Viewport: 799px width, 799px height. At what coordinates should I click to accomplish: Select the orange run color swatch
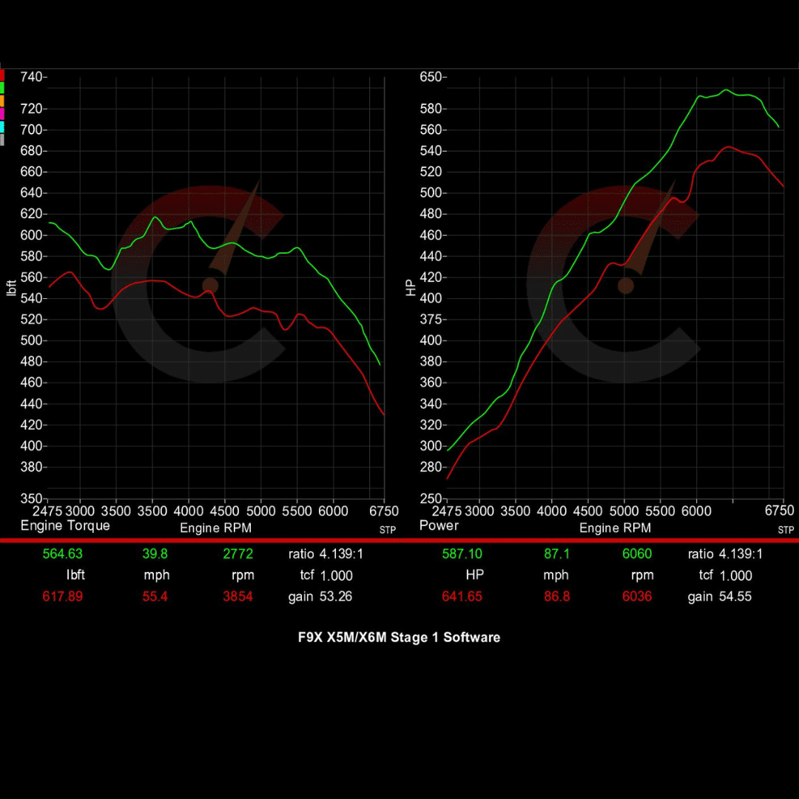pos(2,100)
